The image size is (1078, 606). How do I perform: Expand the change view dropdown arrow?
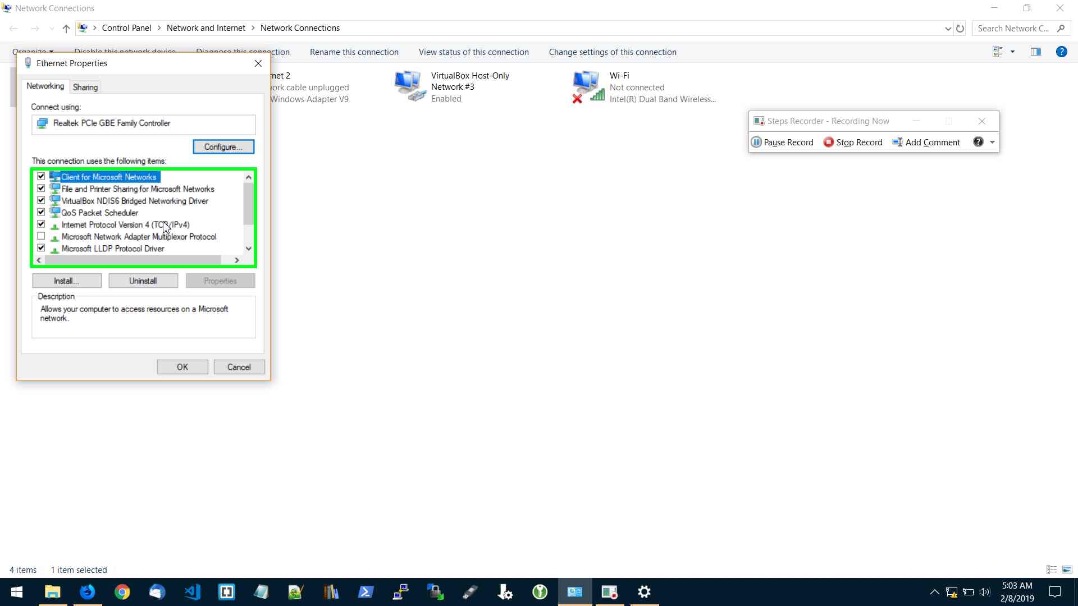1012,52
